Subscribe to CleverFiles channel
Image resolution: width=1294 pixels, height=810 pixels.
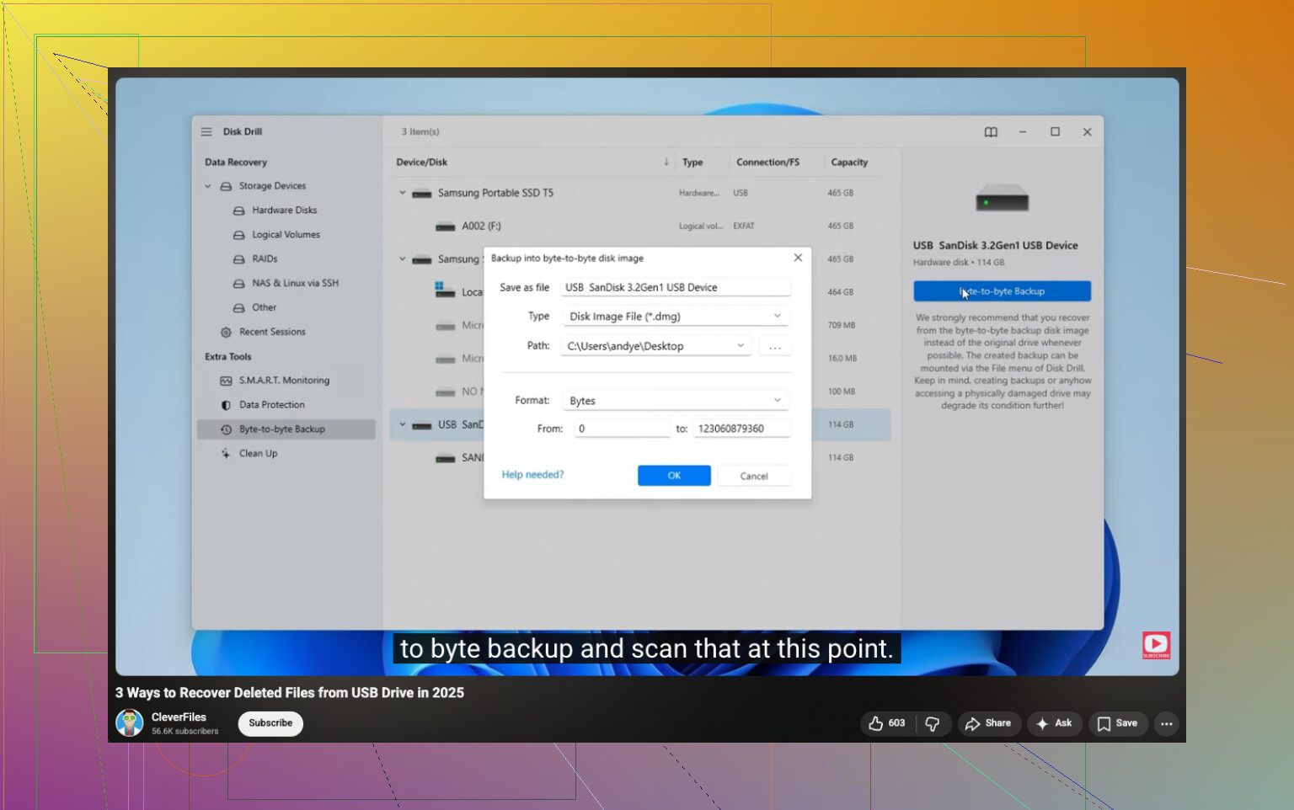[x=270, y=723]
